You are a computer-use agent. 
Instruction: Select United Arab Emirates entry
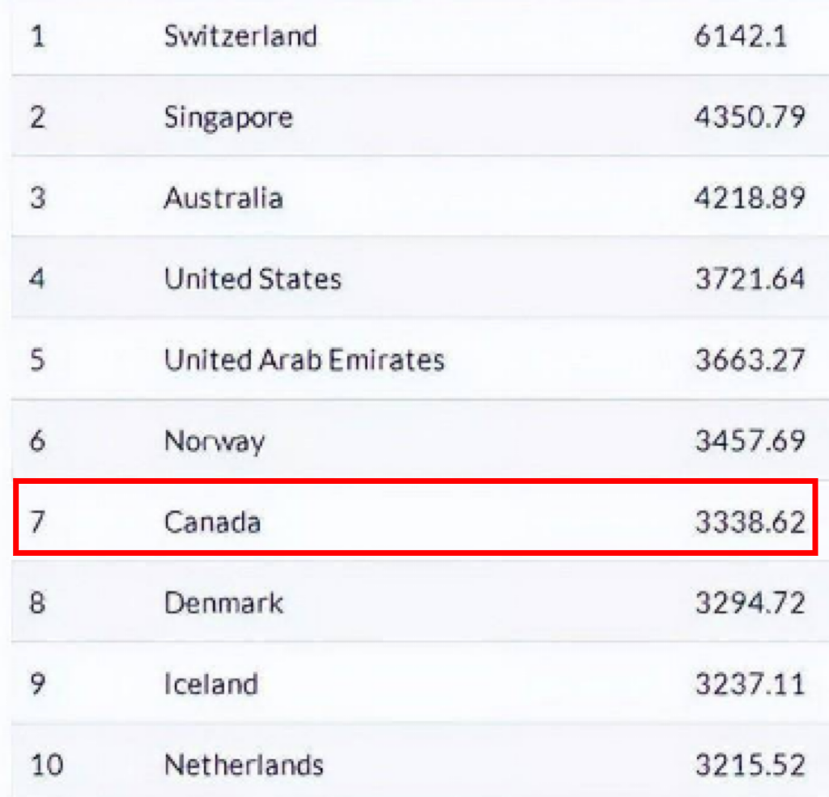[x=304, y=360]
